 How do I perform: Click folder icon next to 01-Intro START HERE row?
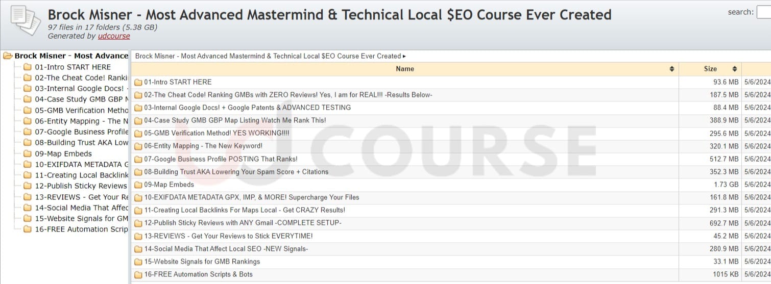point(138,82)
